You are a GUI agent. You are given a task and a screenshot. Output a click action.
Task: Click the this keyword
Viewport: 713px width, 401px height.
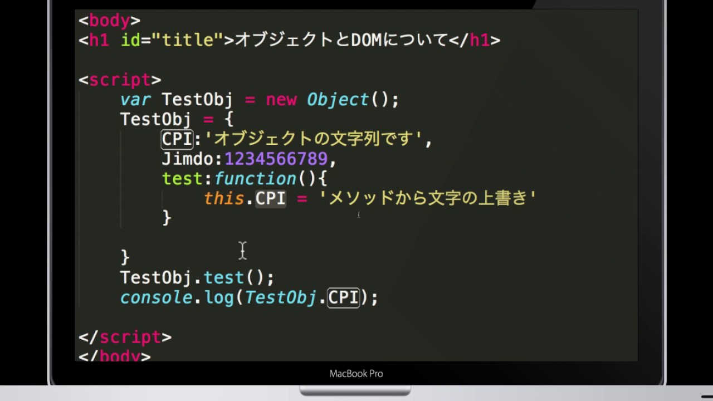[x=224, y=198]
